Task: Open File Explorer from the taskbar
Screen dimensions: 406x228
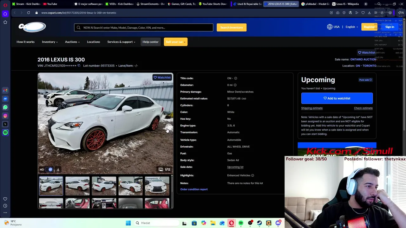Action: pos(213,223)
